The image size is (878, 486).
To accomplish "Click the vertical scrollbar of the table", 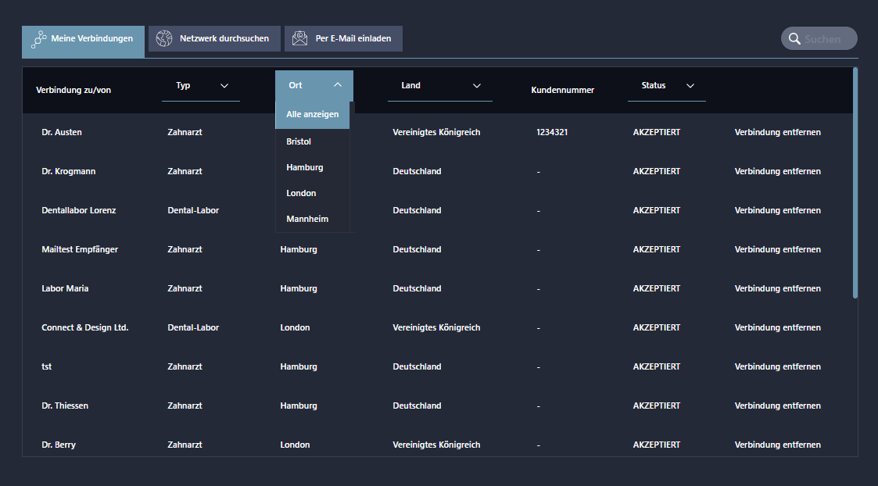I will click(x=855, y=184).
